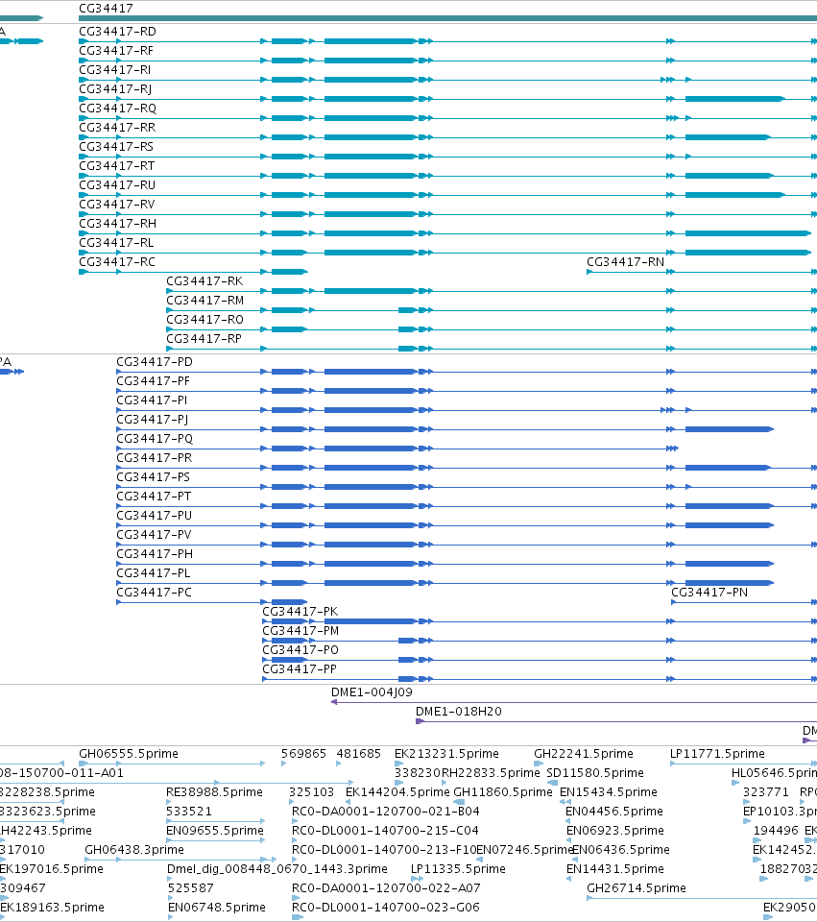
Task: Click protein label CG34417-PU
Action: 154,516
